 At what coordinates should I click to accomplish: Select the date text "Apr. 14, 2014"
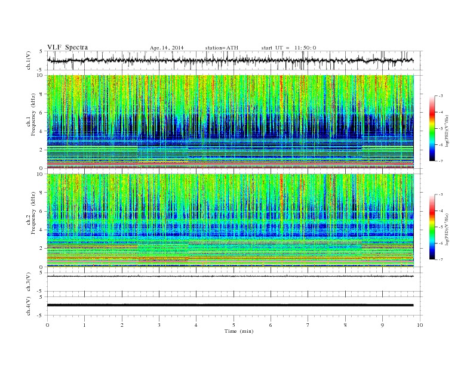coord(167,48)
